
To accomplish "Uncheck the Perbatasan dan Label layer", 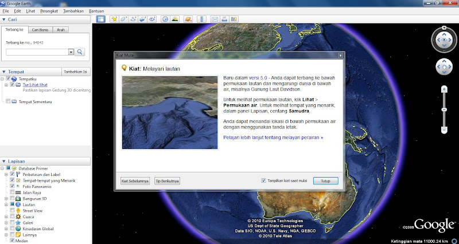I will [12, 174].
